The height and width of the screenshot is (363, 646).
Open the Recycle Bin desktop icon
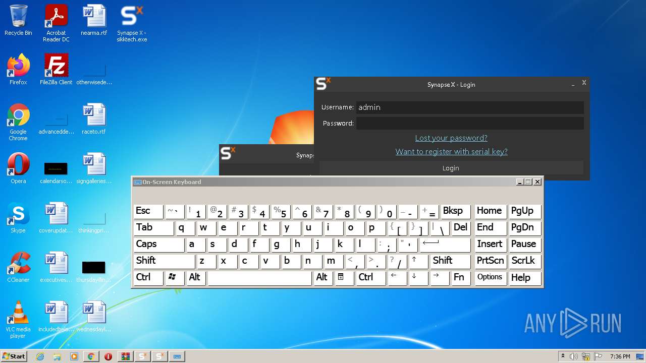[x=18, y=20]
